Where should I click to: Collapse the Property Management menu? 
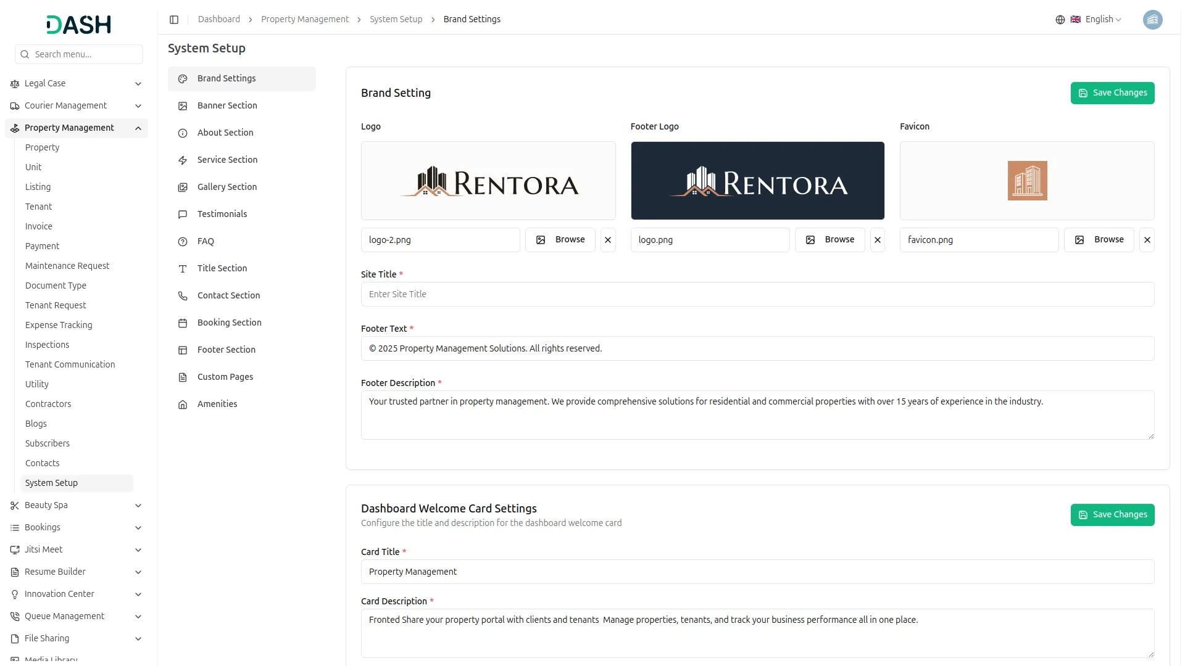point(138,128)
